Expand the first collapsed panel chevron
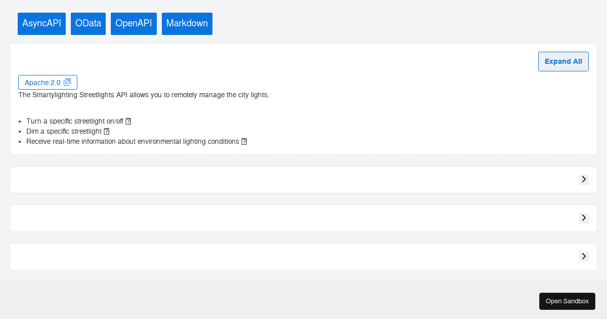Image resolution: width=607 pixels, height=319 pixels. [584, 180]
